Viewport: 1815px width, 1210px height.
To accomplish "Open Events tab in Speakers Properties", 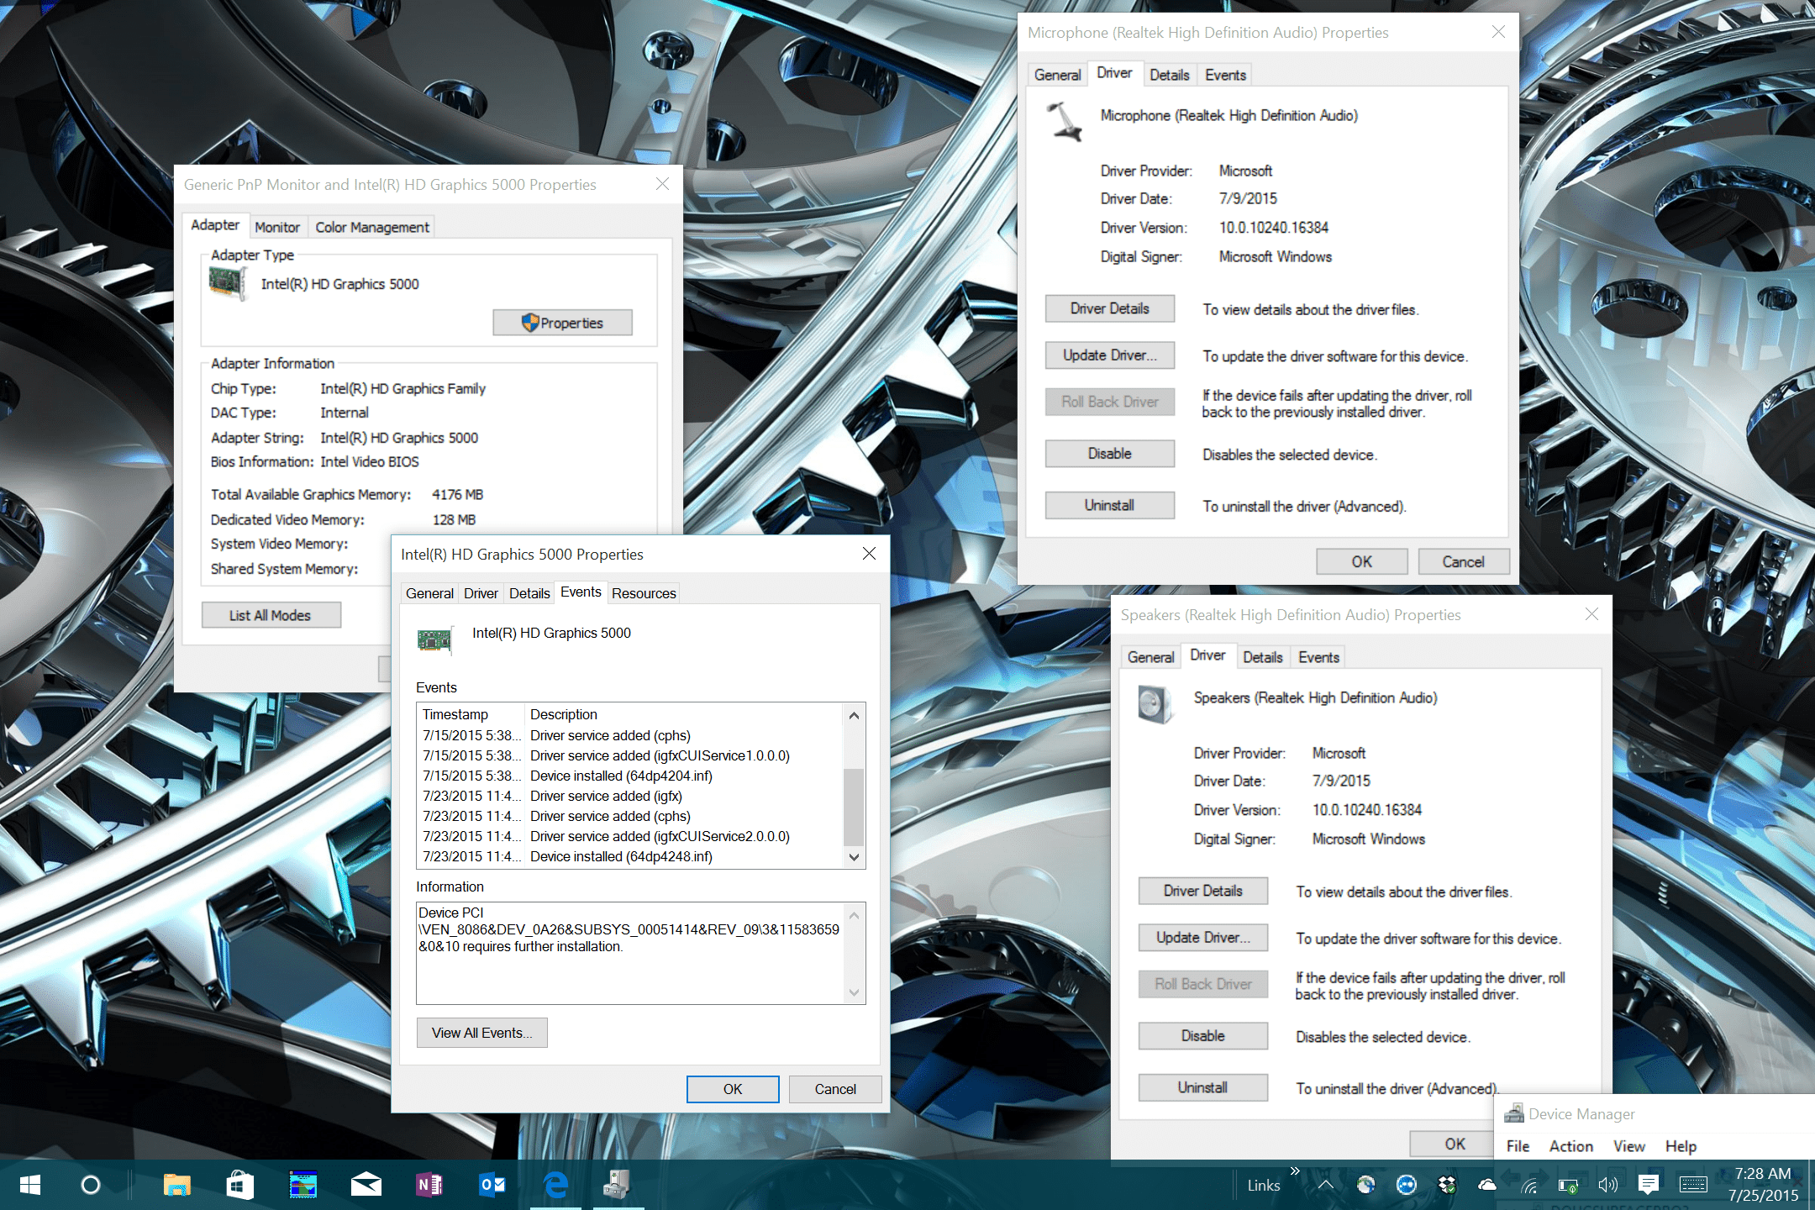I will click(x=1318, y=657).
